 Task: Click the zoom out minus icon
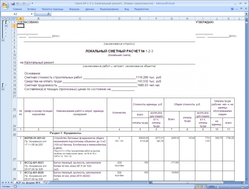pyautogui.click(x=217, y=187)
